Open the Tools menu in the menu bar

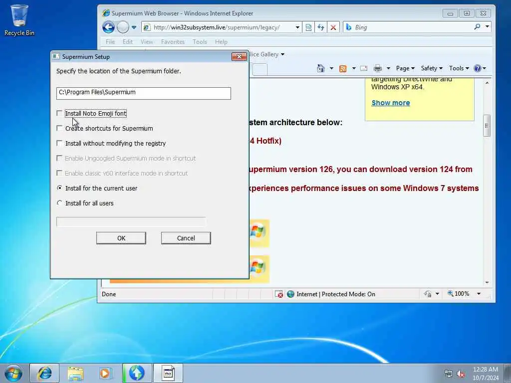pyautogui.click(x=200, y=42)
